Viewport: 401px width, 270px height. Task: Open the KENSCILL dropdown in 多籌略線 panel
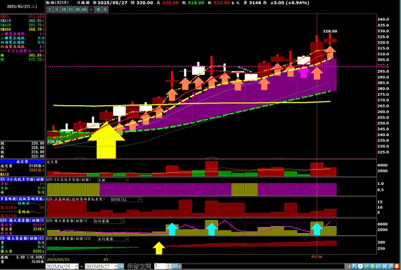[x=140, y=200]
